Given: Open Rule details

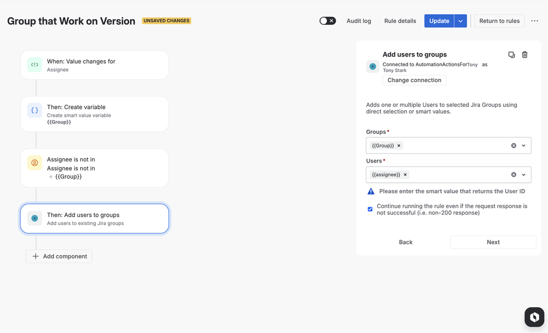Looking at the screenshot, I should tap(400, 21).
